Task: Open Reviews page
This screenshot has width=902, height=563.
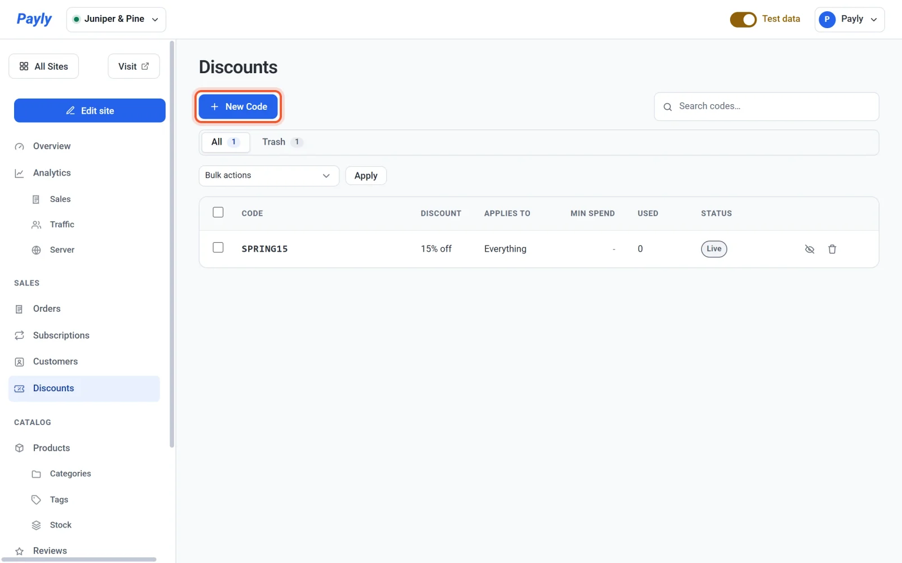Action: point(85,551)
